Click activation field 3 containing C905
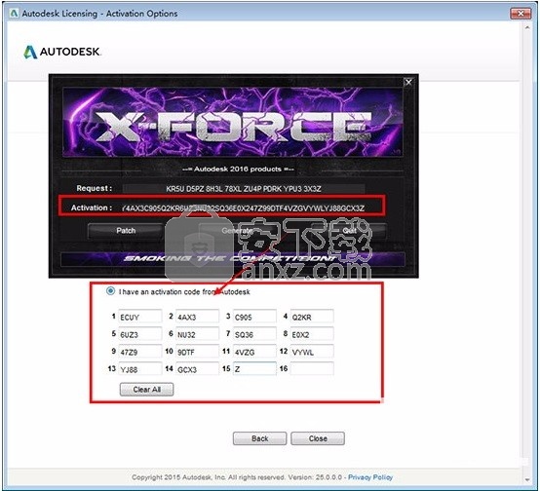540x491 pixels. [254, 317]
